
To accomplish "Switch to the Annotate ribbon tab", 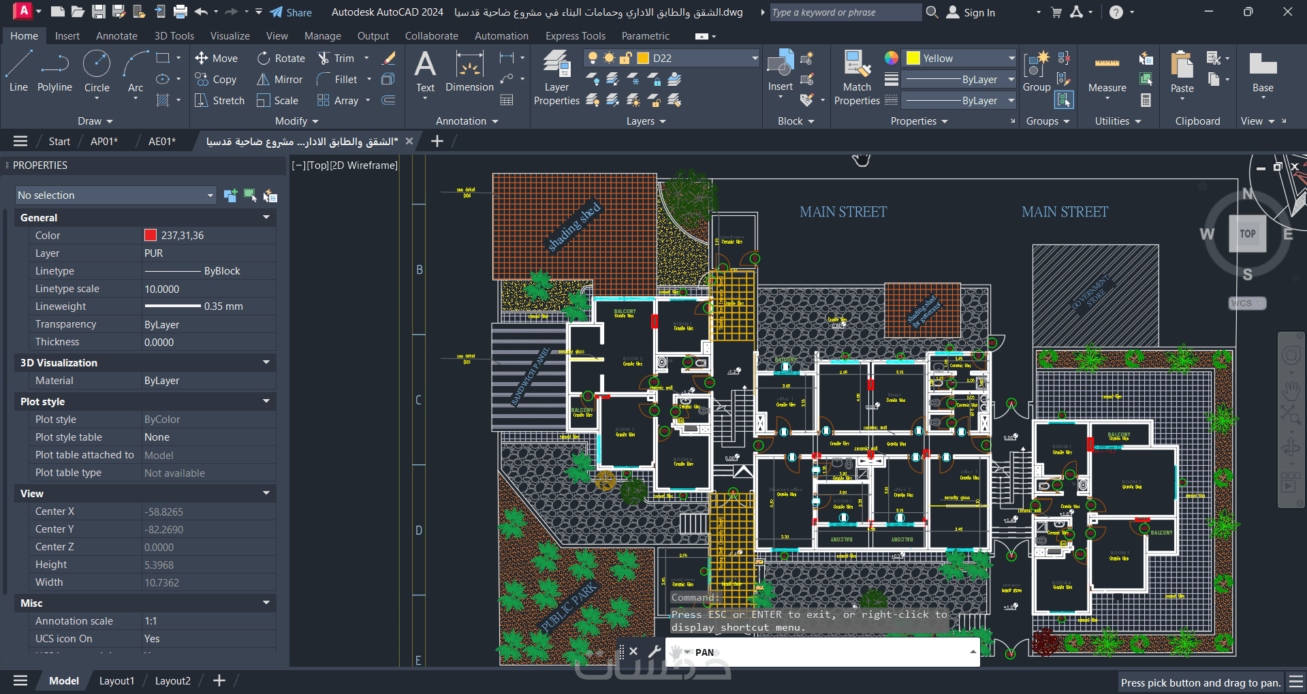I will (x=116, y=36).
